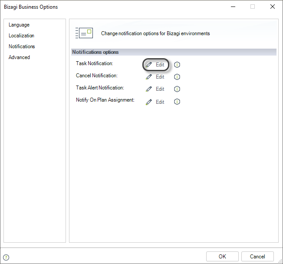The image size is (283, 264).
Task: Click the Edit button for Task Notification
Action: click(155, 65)
